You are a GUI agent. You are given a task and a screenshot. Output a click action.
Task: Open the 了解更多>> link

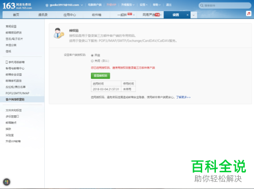pyautogui.click(x=183, y=97)
